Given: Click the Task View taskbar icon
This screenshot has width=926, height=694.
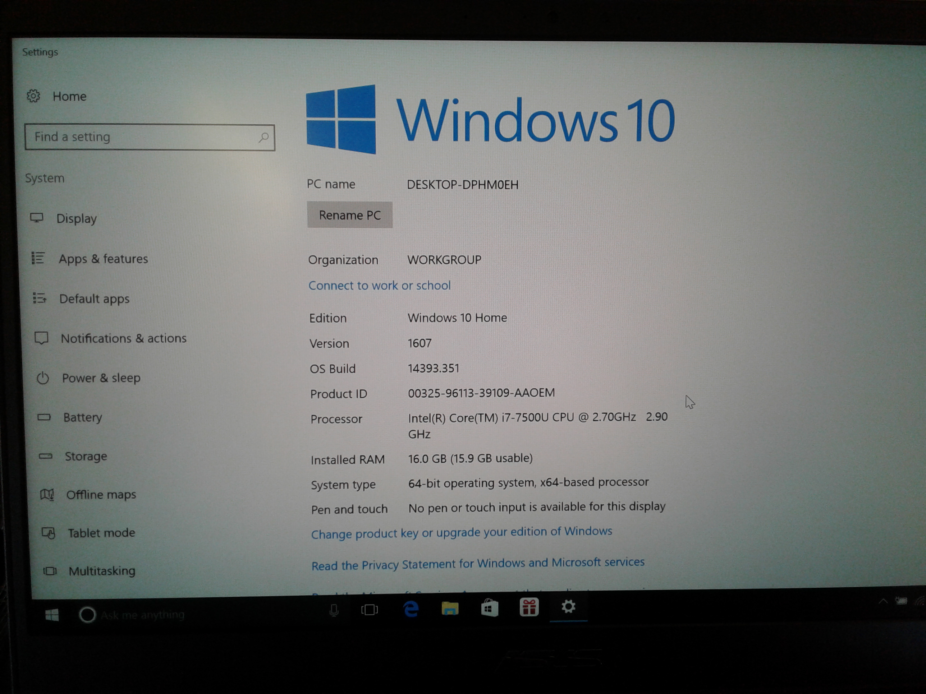Looking at the screenshot, I should coord(369,610).
